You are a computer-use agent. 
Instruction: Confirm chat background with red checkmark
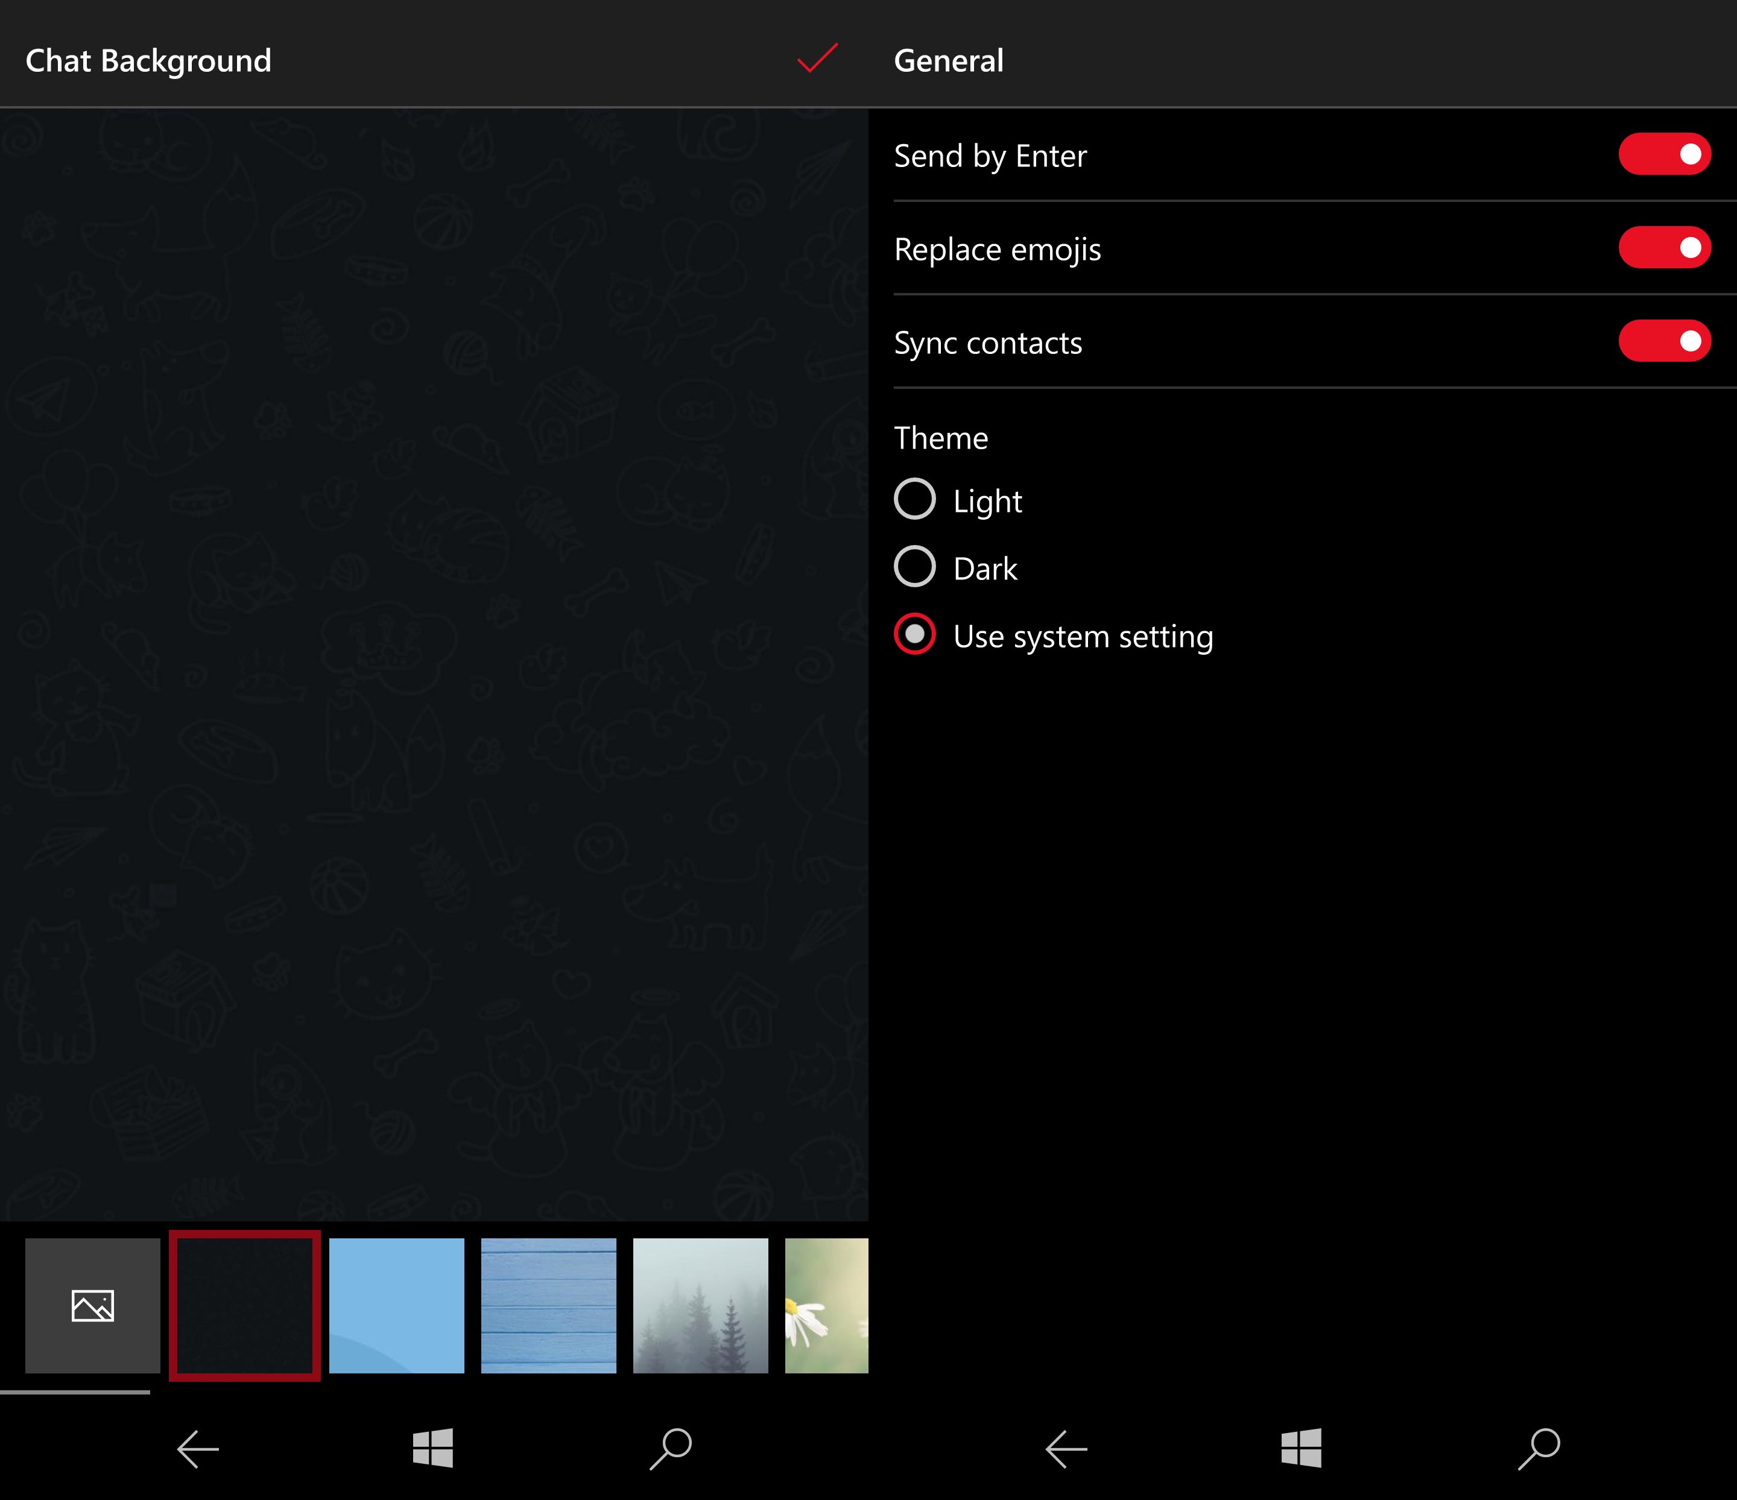pos(817,58)
